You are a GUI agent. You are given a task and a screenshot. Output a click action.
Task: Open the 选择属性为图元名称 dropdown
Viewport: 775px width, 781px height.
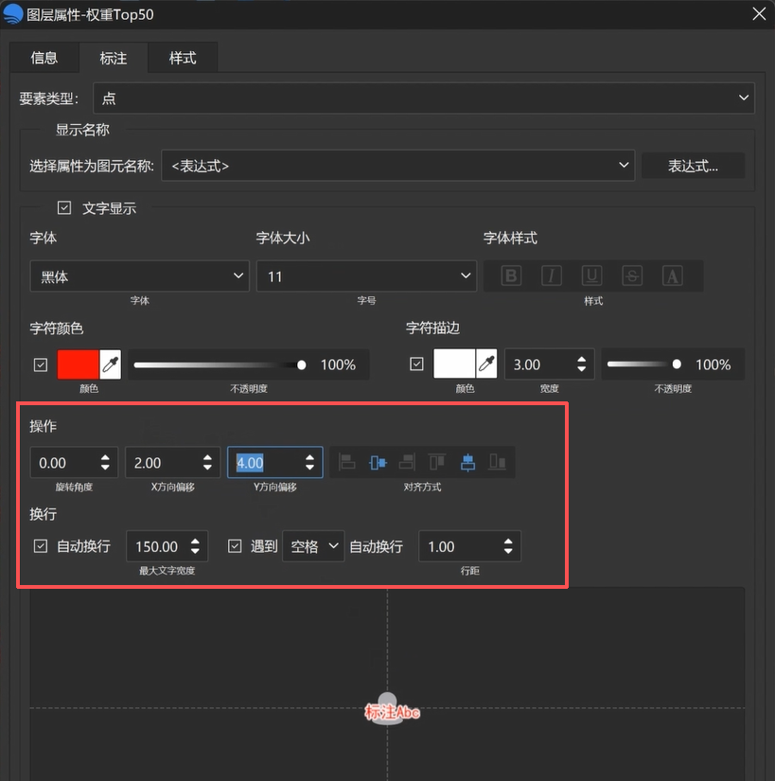point(398,166)
